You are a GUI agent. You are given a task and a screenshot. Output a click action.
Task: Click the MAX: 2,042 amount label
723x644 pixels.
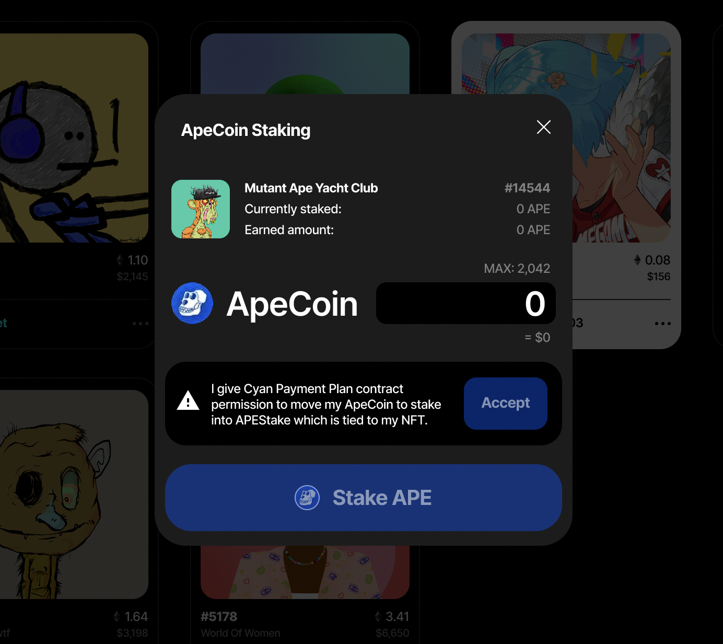click(x=517, y=268)
